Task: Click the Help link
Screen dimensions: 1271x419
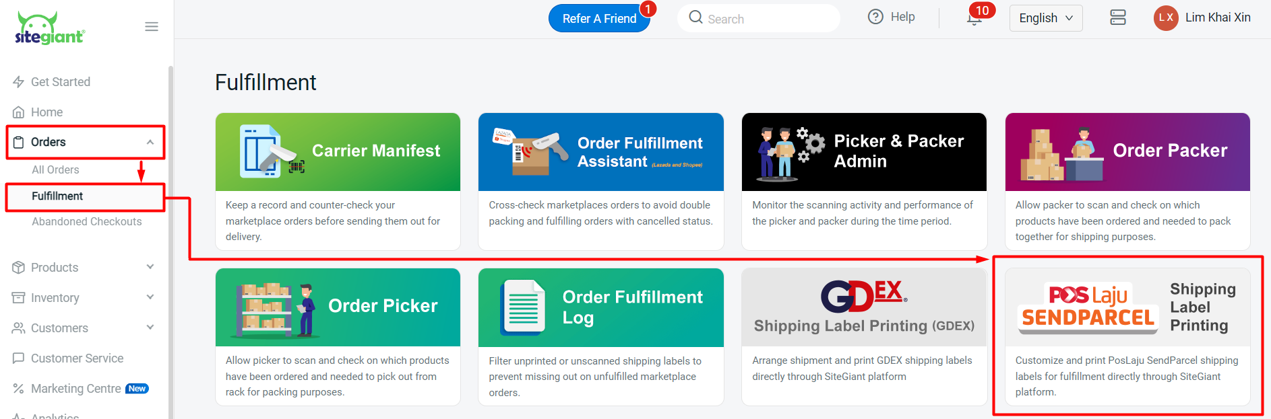Action: pos(902,17)
